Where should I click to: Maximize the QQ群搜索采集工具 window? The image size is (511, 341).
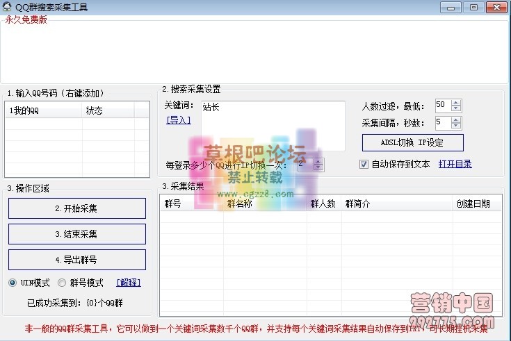tap(473, 7)
